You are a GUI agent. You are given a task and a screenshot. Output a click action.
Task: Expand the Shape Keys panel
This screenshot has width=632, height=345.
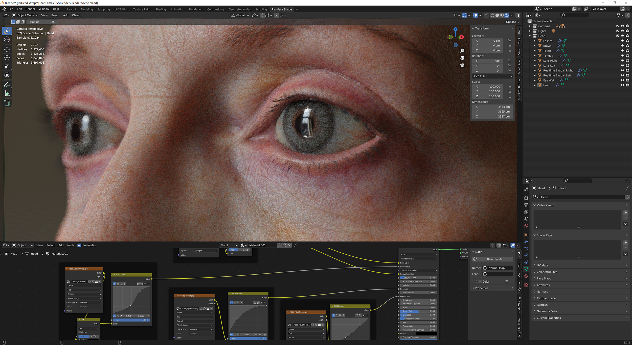[x=544, y=235]
